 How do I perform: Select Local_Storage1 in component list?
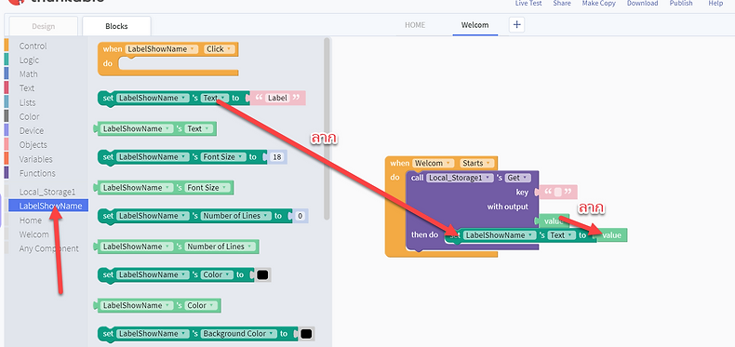click(x=47, y=192)
